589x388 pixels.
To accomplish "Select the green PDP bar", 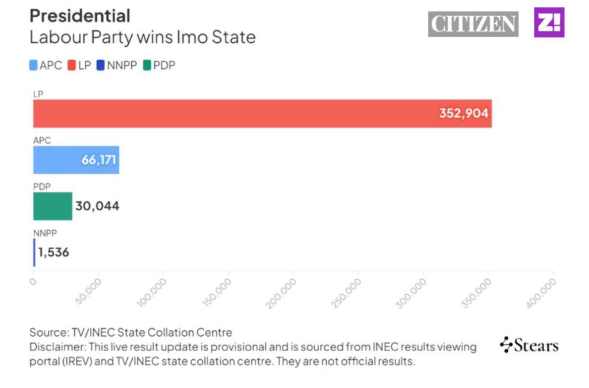I will tap(52, 206).
